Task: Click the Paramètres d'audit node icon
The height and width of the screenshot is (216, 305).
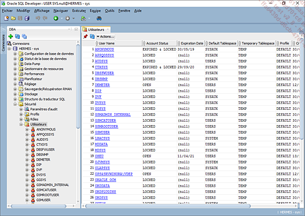Action: [27, 109]
